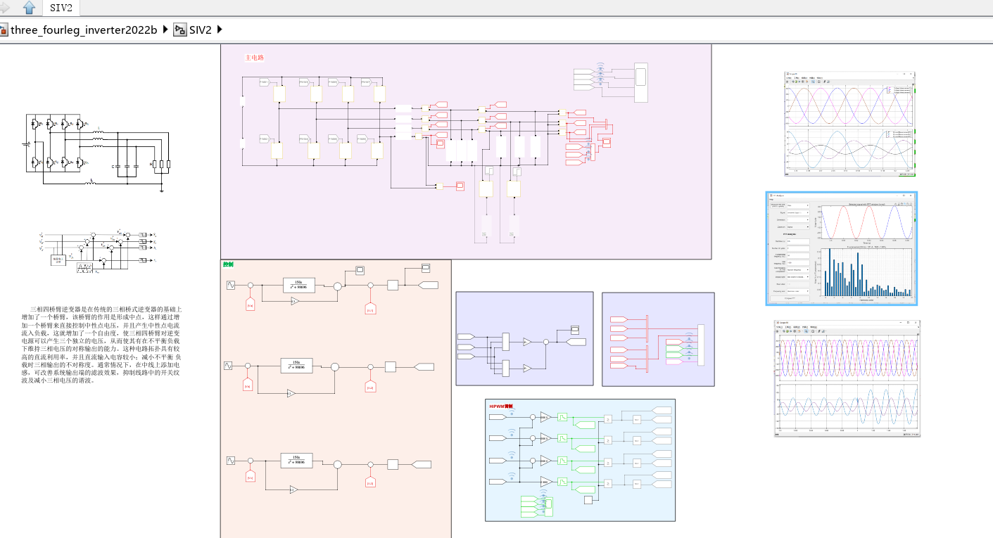Select the top transfer function block in control area

pyautogui.click(x=298, y=284)
